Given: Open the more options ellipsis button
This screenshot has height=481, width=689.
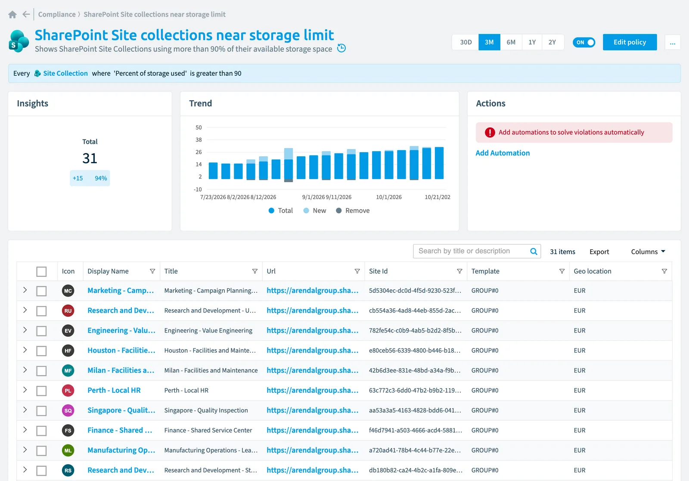Looking at the screenshot, I should click(673, 42).
